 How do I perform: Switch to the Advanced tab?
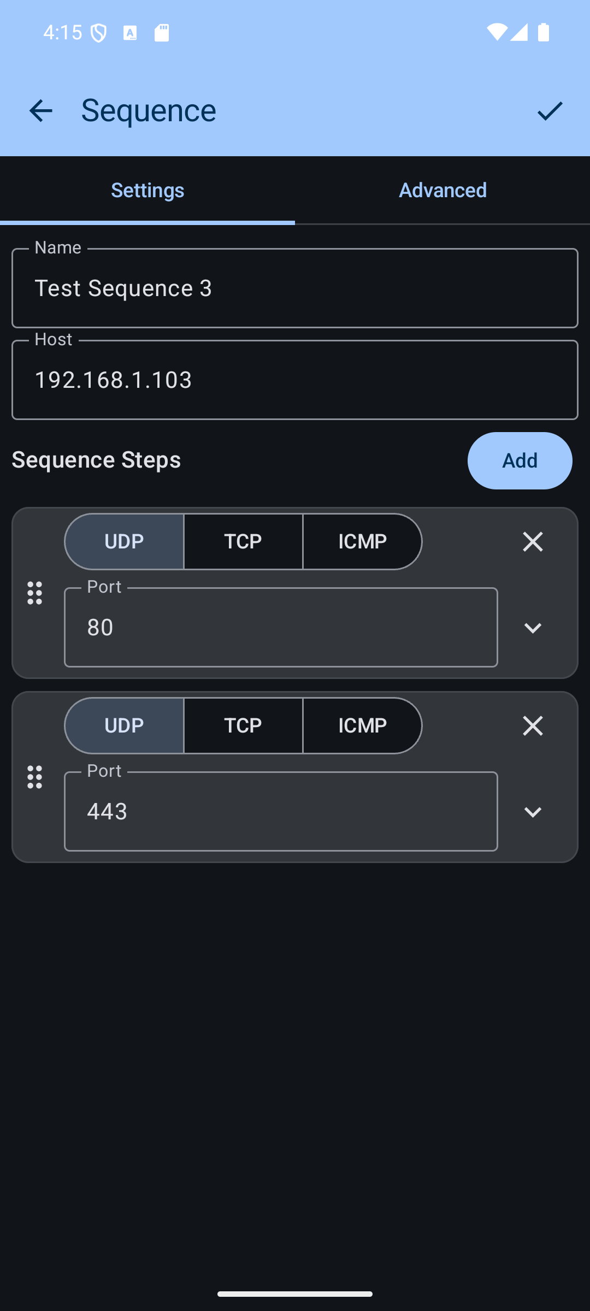(442, 190)
